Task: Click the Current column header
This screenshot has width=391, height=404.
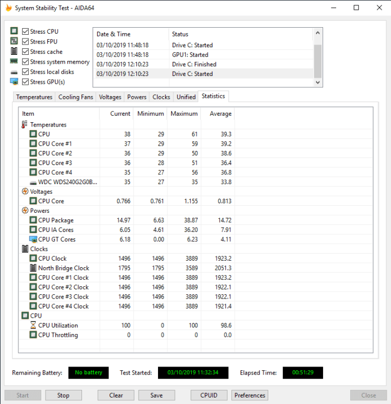Action: pyautogui.click(x=117, y=113)
